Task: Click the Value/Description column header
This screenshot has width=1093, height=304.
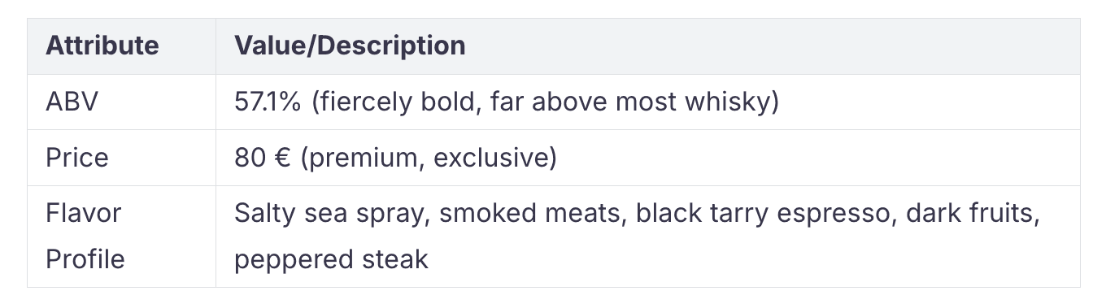Action: pos(350,46)
